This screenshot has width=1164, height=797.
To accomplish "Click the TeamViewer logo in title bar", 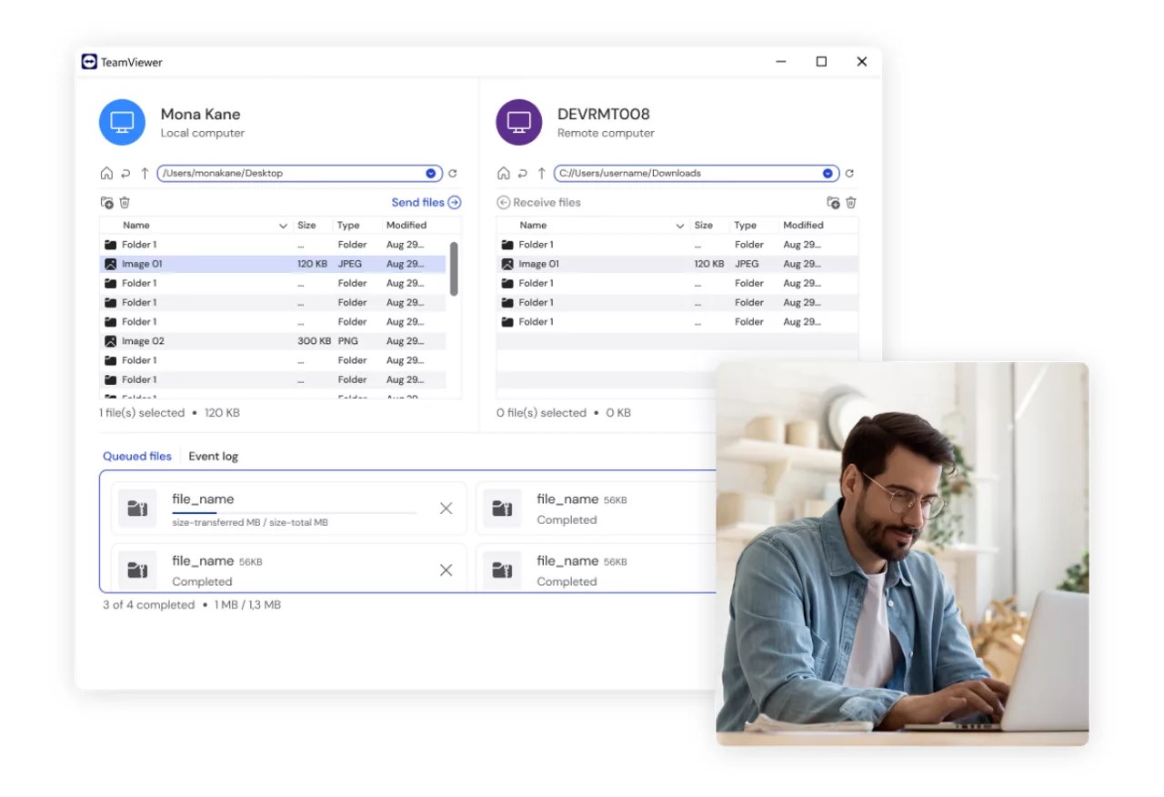I will tap(89, 62).
